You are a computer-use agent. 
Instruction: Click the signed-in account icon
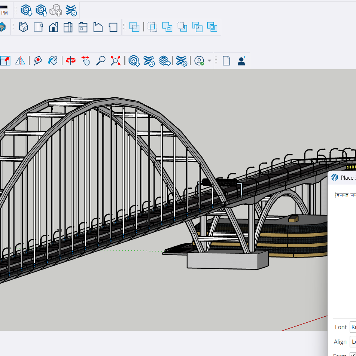click(199, 61)
